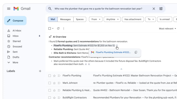Mark the Reliable Plumbing email as important

[x=59, y=90]
